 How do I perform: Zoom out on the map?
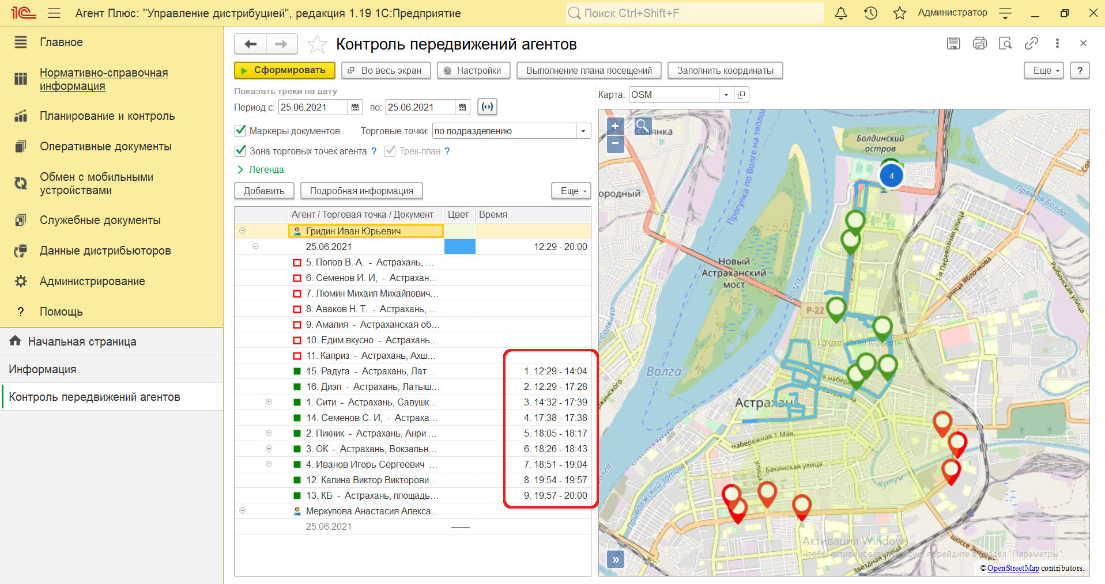[616, 143]
